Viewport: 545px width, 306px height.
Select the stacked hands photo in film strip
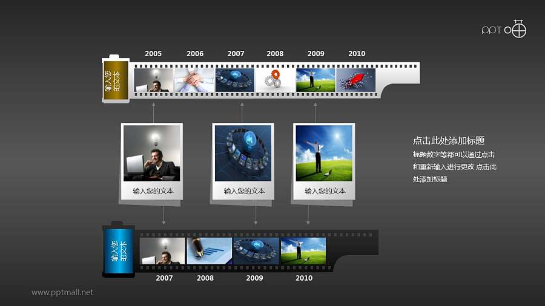pos(194,80)
